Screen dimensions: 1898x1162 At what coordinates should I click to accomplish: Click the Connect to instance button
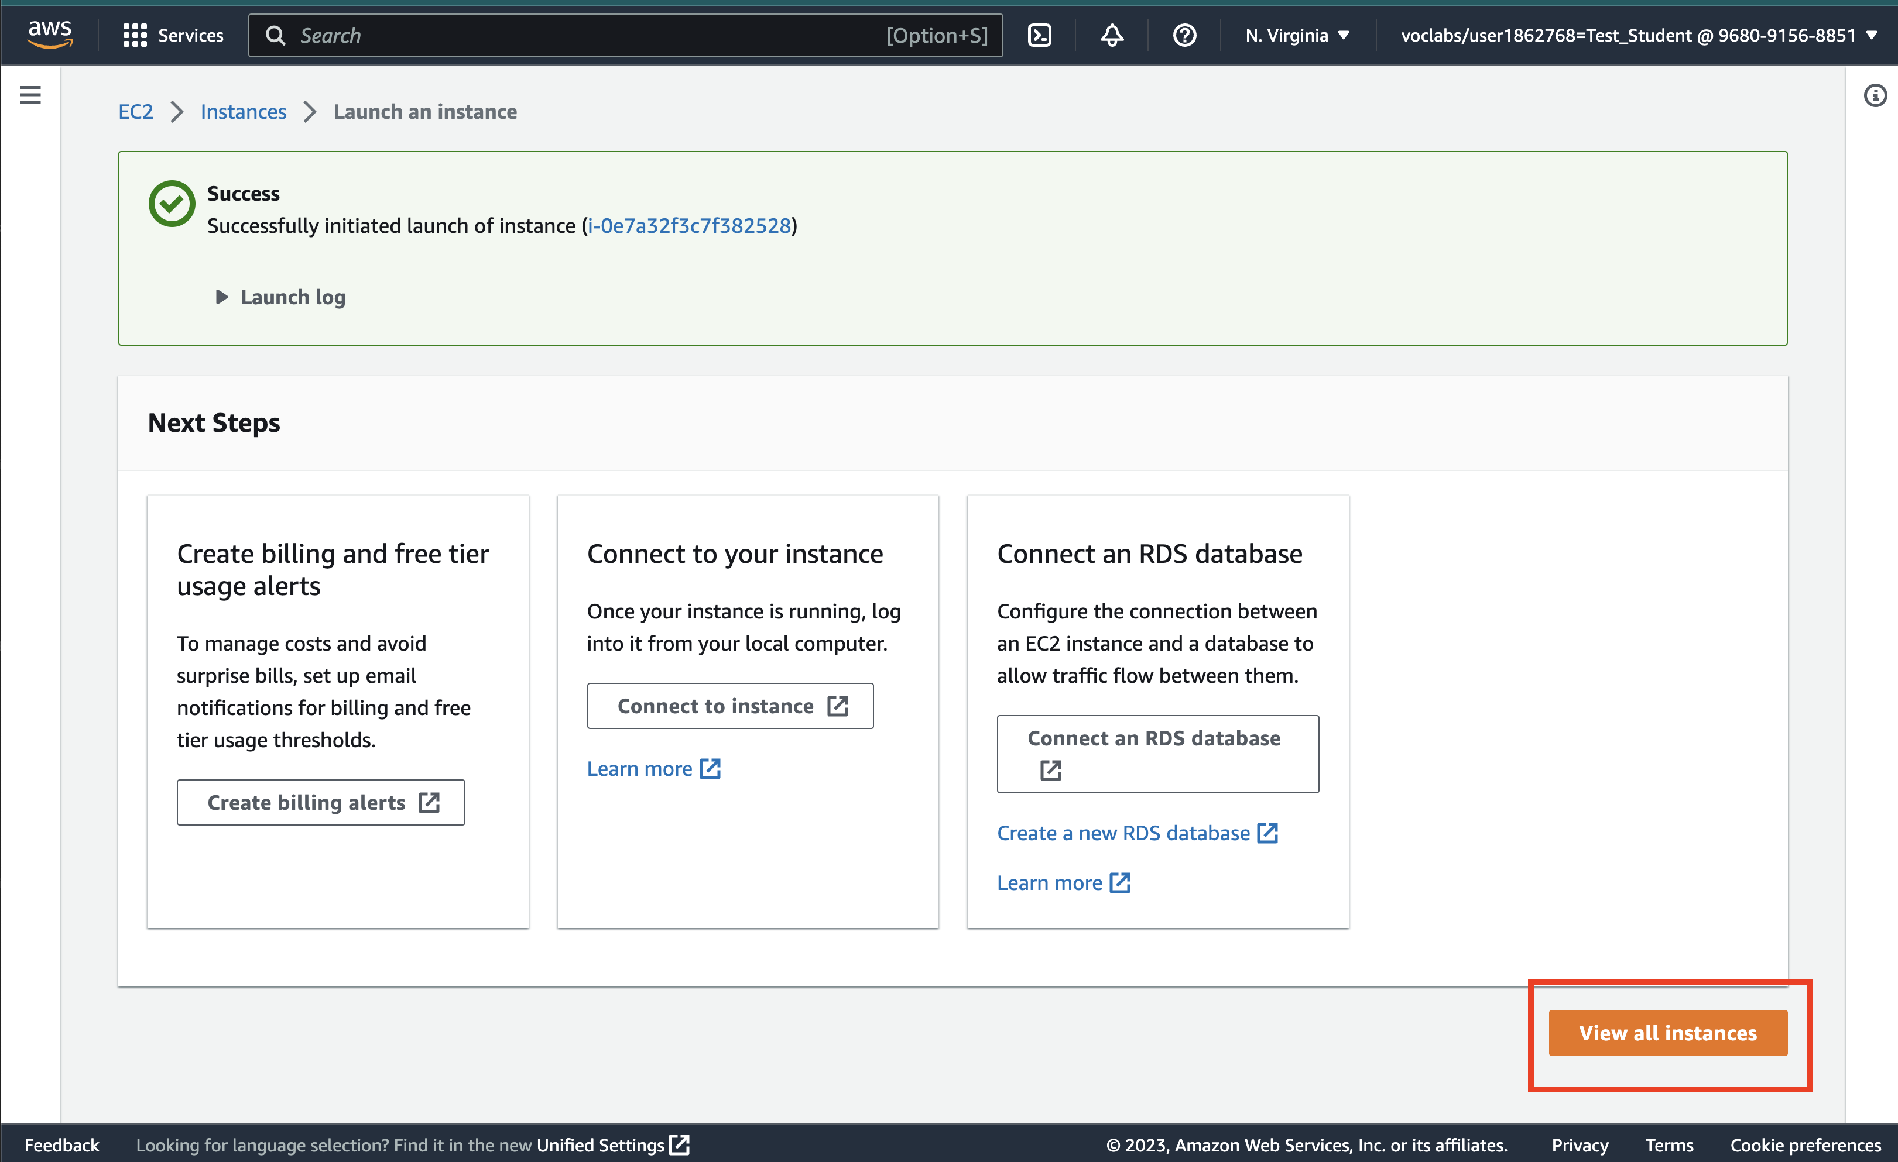coord(729,706)
